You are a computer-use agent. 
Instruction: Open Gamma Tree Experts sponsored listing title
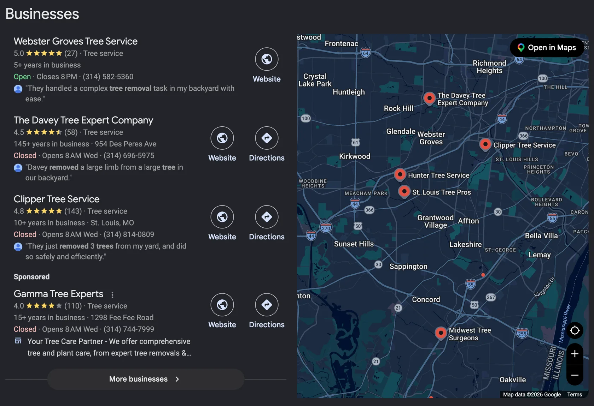point(58,294)
